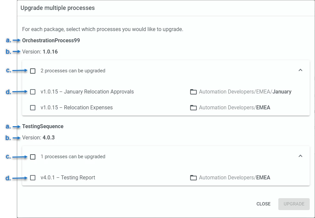Check the Relocation Expenses process box
The width and height of the screenshot is (315, 218).
(x=33, y=108)
